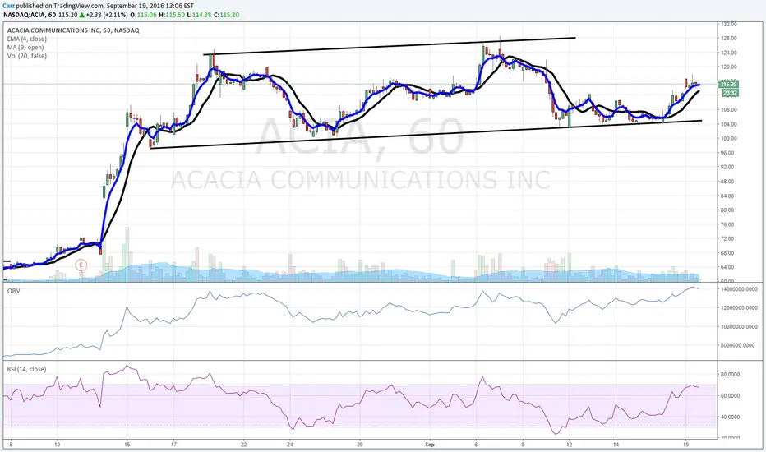Click the green up-arrow beside +2.38
Viewport: 766px width, 452px height.
pyautogui.click(x=81, y=15)
